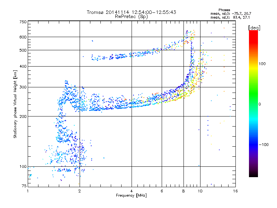Click the y-axis tick label '200'
Viewport: 277px width, 208px height.
coord(23,116)
